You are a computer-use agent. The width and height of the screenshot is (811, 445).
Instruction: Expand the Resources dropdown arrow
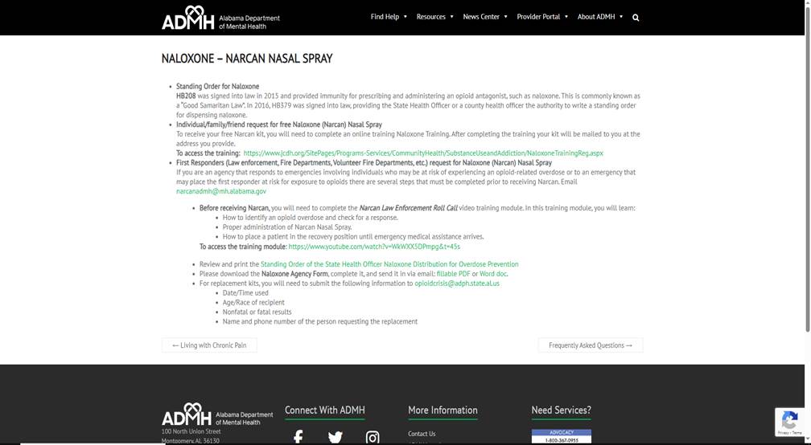451,17
